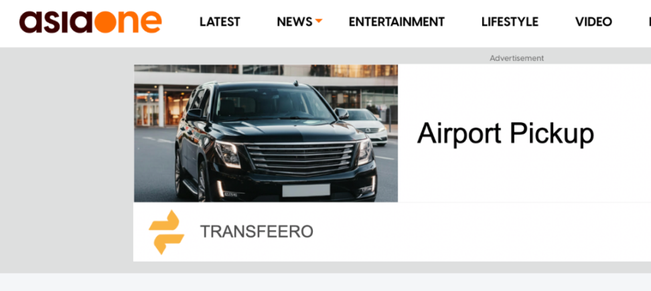Click the SUV's chrome front grille
Screen dimensions: 651x291
pyautogui.click(x=300, y=159)
